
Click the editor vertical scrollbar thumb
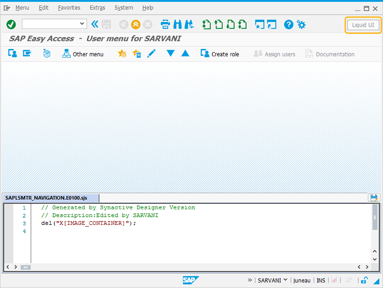pos(375,217)
